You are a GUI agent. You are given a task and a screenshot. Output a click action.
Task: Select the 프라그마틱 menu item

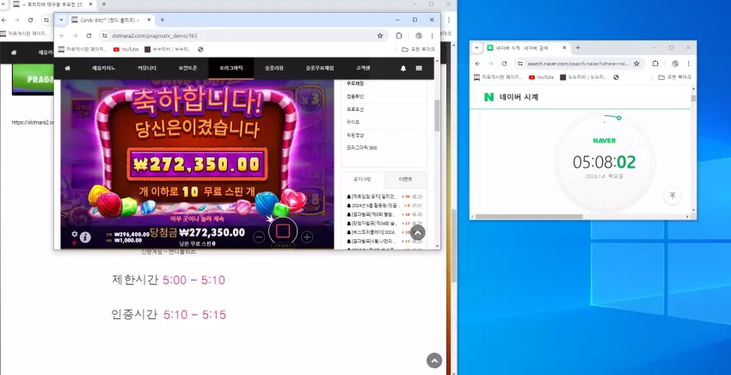231,68
